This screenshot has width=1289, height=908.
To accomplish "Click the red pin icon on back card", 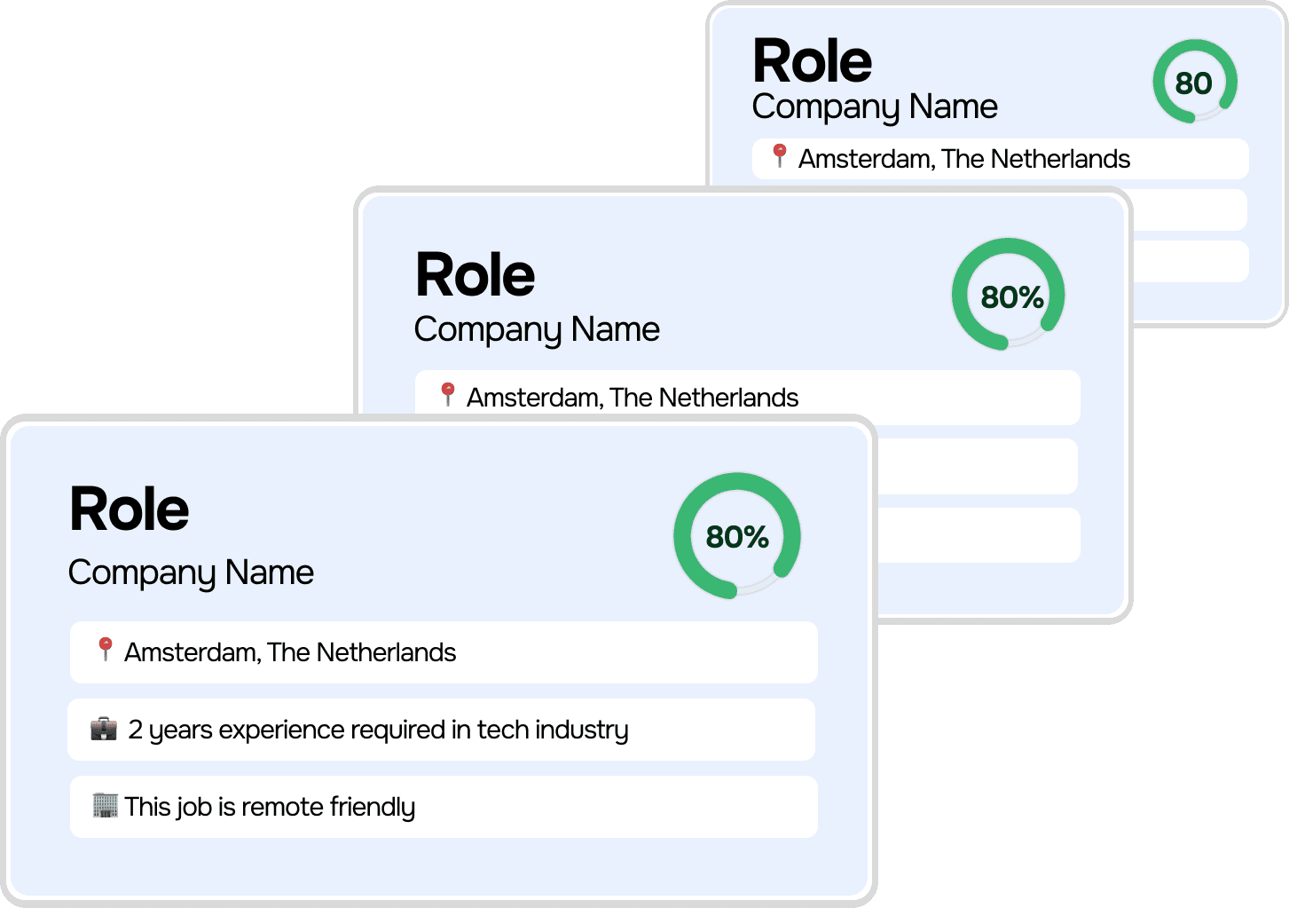I will click(x=780, y=156).
